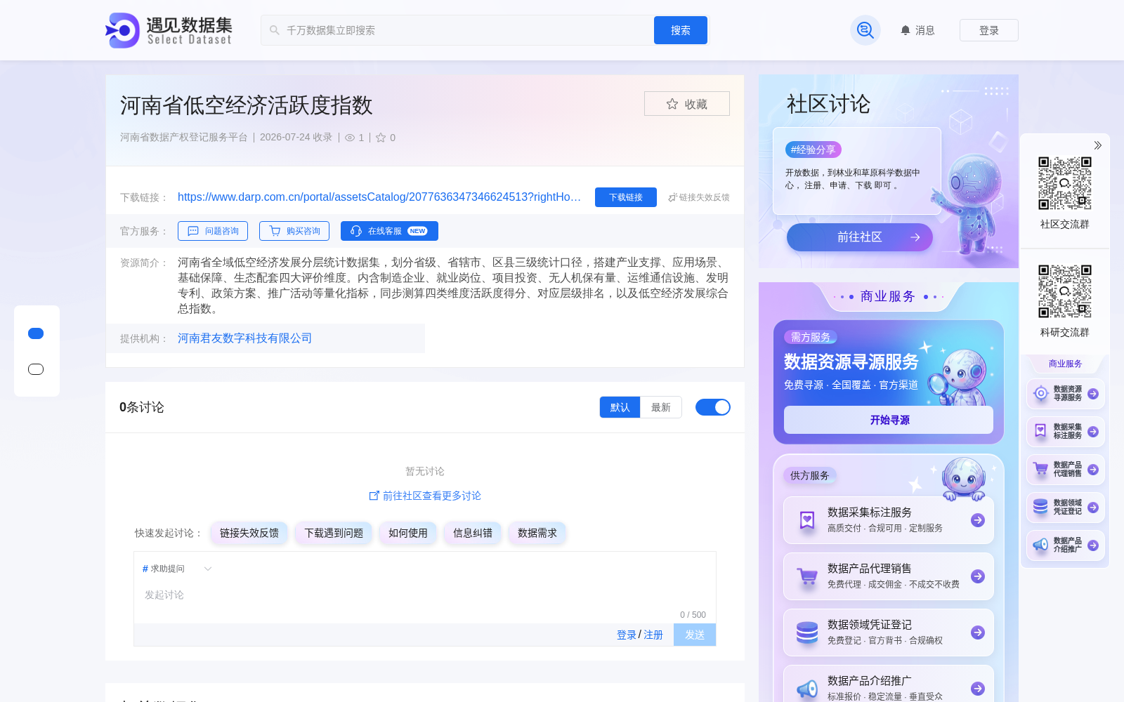Open 数据采集标注服务 in right sidebar

coord(1066,432)
